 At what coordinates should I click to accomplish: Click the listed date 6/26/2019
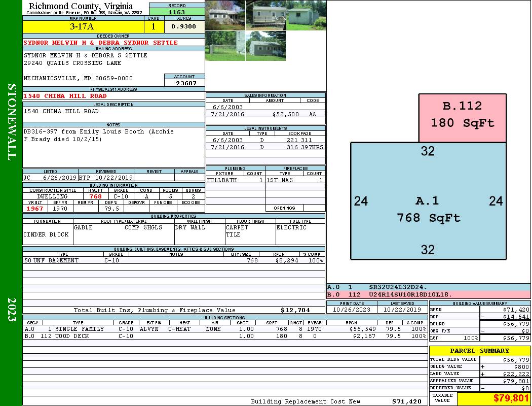pyautogui.click(x=60, y=177)
